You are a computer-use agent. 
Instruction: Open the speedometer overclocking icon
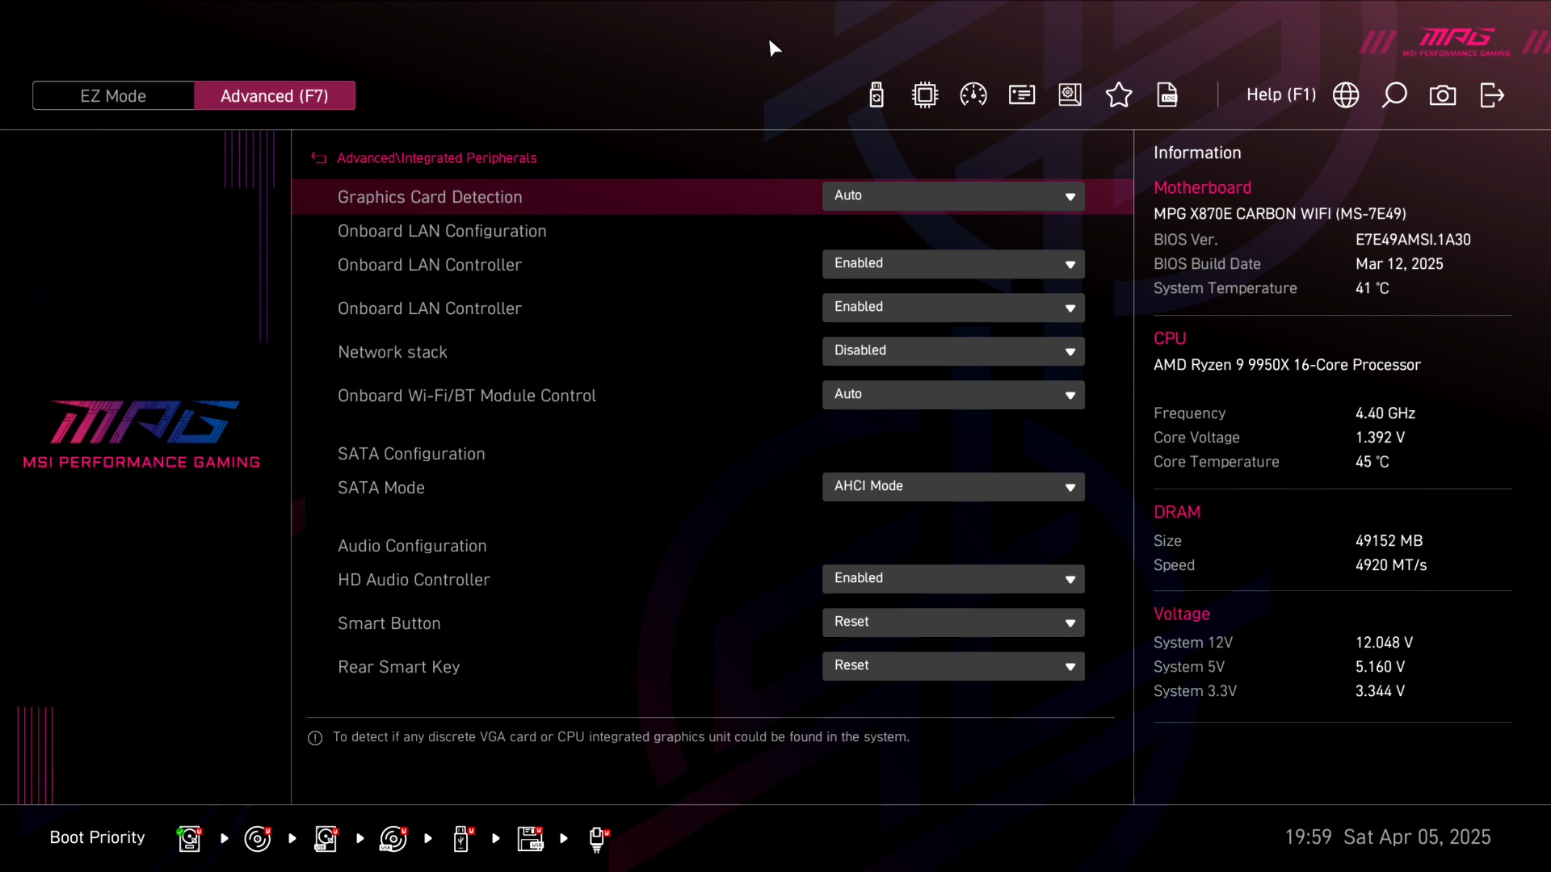[973, 95]
